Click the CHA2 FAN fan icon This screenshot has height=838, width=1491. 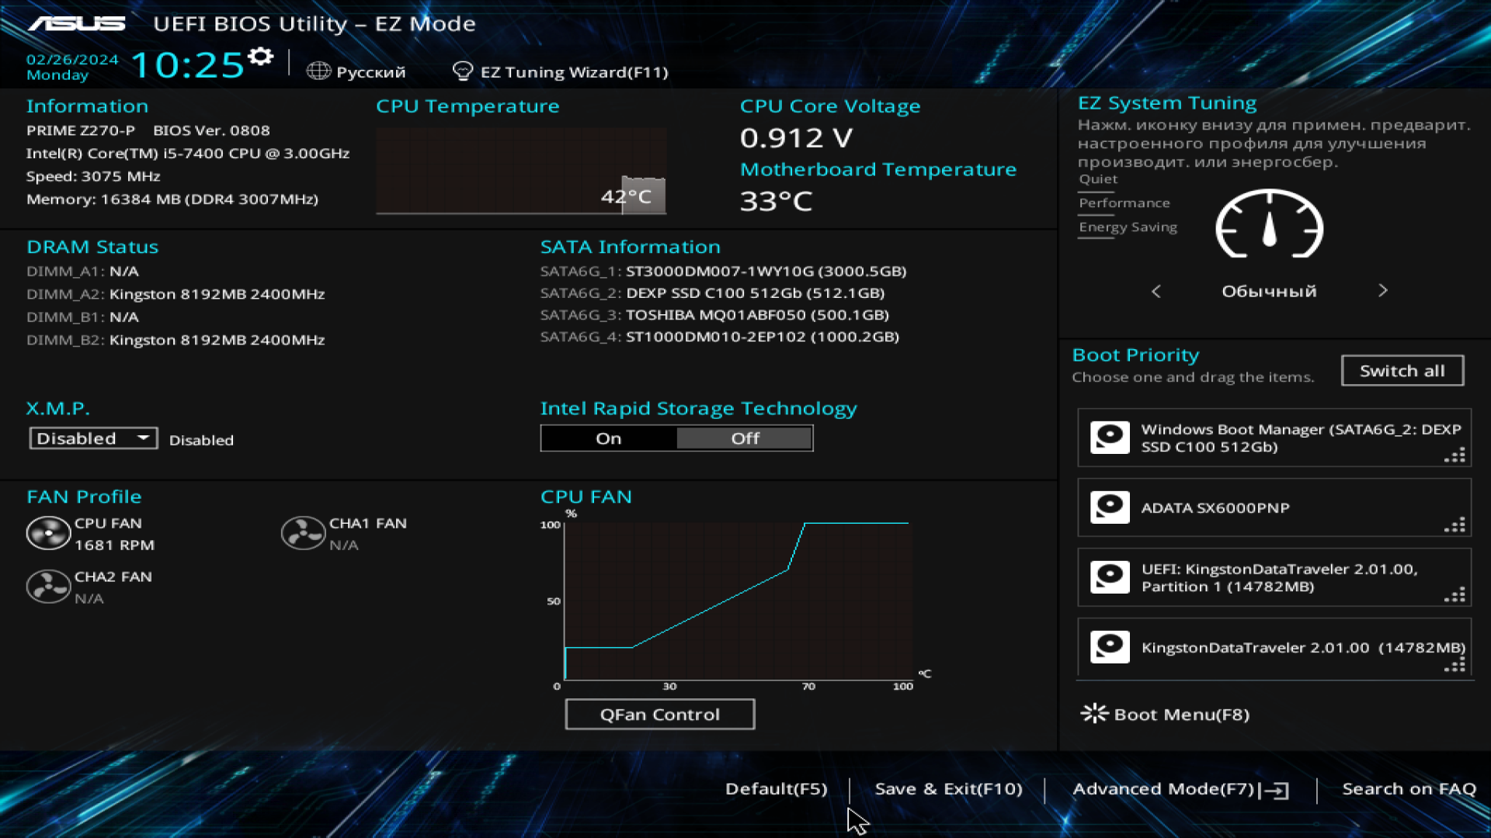pos(48,587)
